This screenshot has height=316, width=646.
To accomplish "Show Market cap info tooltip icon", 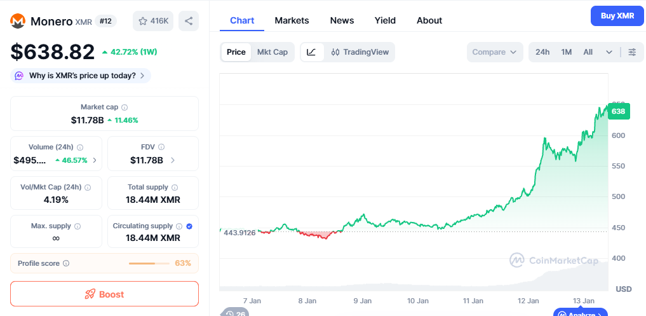I will pos(124,107).
